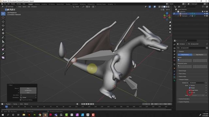Open the Playback menu in timeline
This screenshot has width=209, height=117.
(9, 104)
